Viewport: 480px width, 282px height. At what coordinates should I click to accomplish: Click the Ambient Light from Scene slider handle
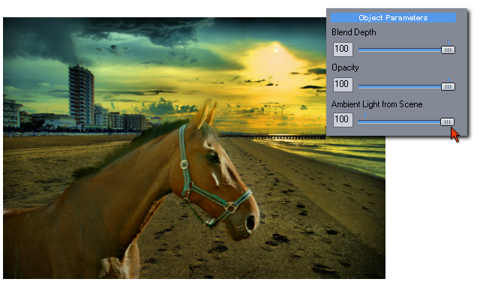click(447, 121)
